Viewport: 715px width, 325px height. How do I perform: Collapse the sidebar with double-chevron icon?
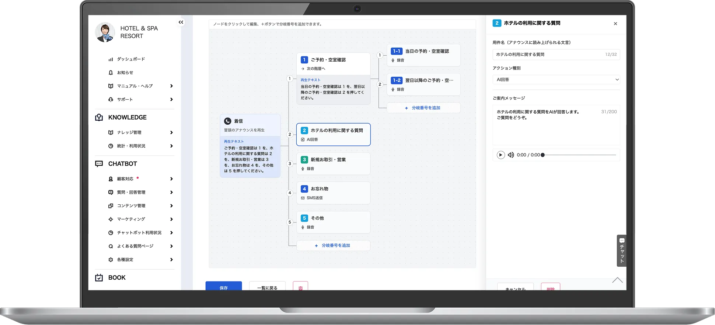pos(181,23)
